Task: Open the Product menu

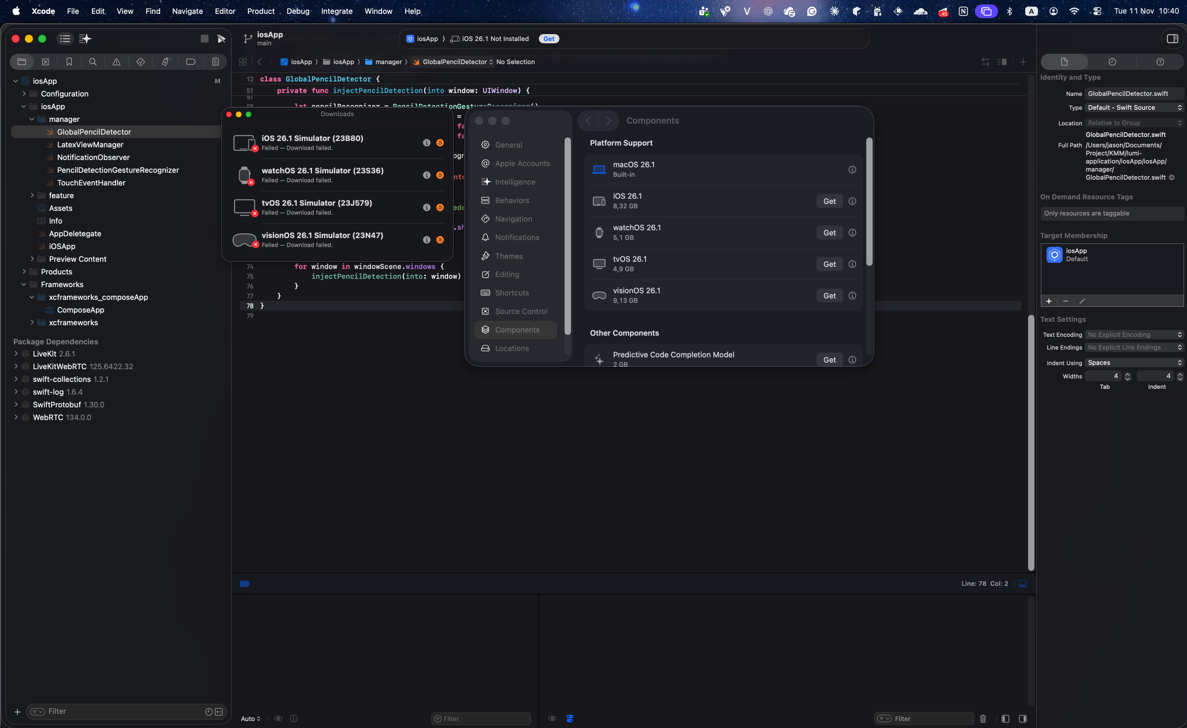Action: 261,11
